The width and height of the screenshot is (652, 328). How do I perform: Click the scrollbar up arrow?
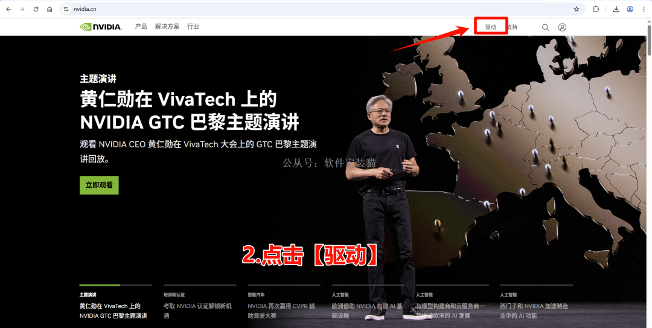648,22
